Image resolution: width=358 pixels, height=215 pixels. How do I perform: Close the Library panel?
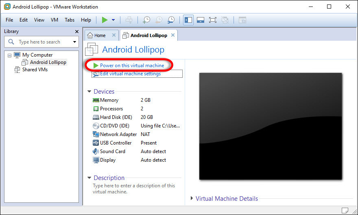point(77,31)
